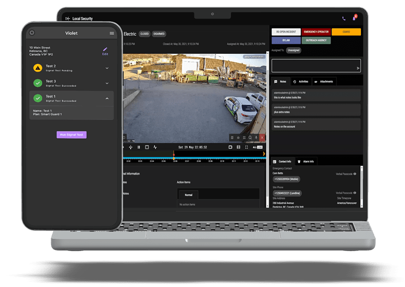Call the Mobile number chip

[286, 179]
